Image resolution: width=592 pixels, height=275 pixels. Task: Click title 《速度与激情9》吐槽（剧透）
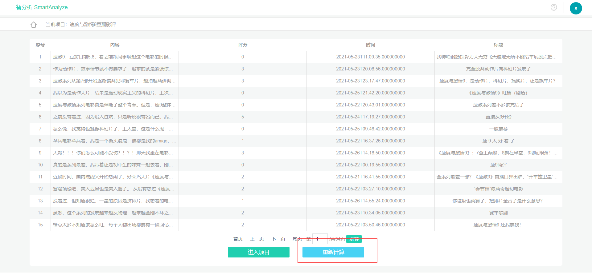[499, 93]
